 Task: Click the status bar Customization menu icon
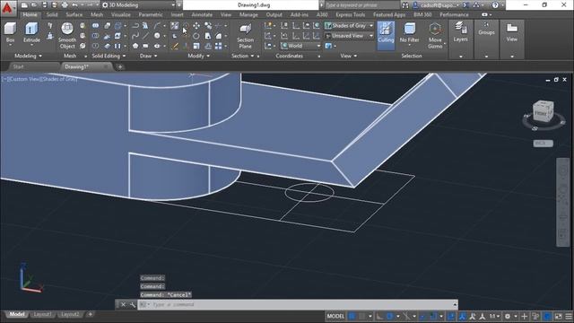569,316
